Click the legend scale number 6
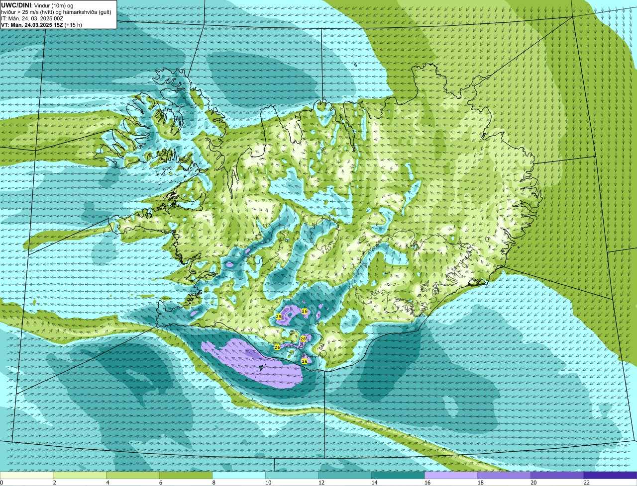Image resolution: width=637 pixels, height=486 pixels. [x=161, y=483]
